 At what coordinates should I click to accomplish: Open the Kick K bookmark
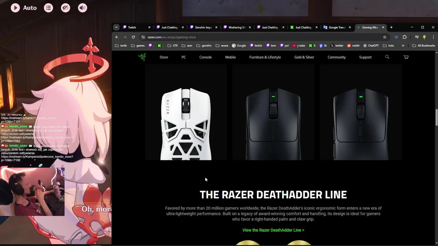tap(312, 45)
